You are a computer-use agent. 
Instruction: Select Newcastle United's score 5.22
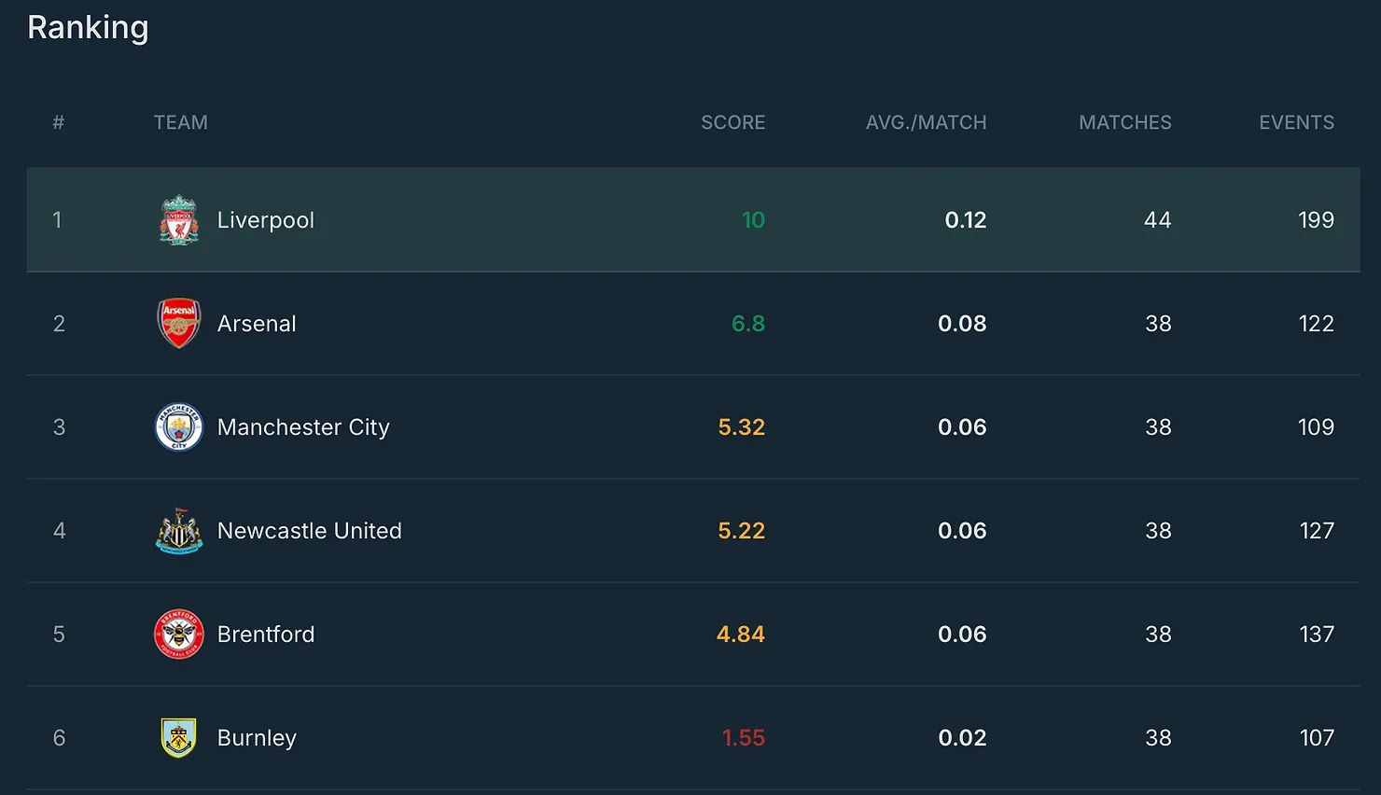coord(742,531)
